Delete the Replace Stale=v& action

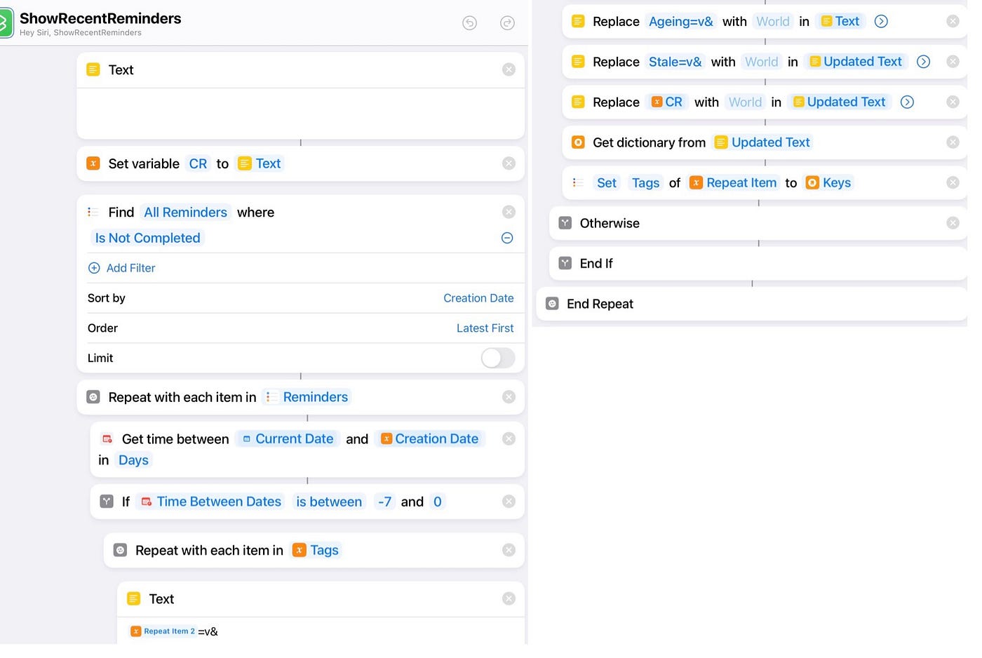(x=953, y=62)
